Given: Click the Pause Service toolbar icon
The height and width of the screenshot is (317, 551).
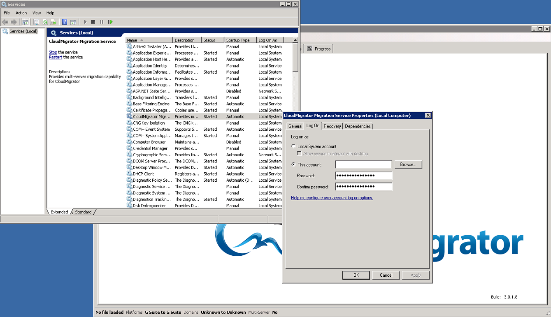Looking at the screenshot, I should [x=102, y=22].
